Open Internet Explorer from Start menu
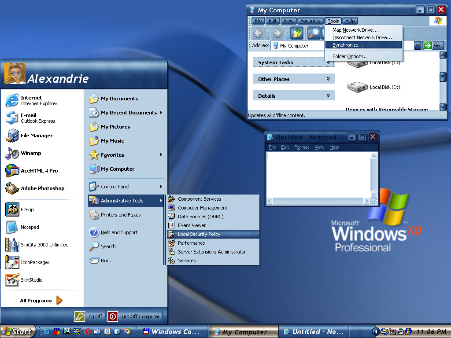The image size is (451, 338). [x=42, y=101]
